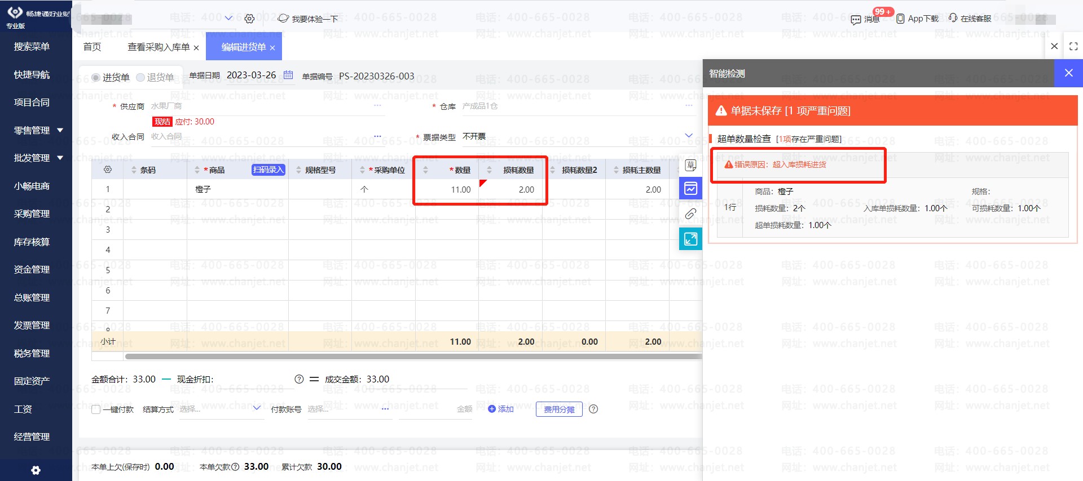Sort by the 损耗数量2 column
The height and width of the screenshot is (481, 1083).
coord(552,170)
